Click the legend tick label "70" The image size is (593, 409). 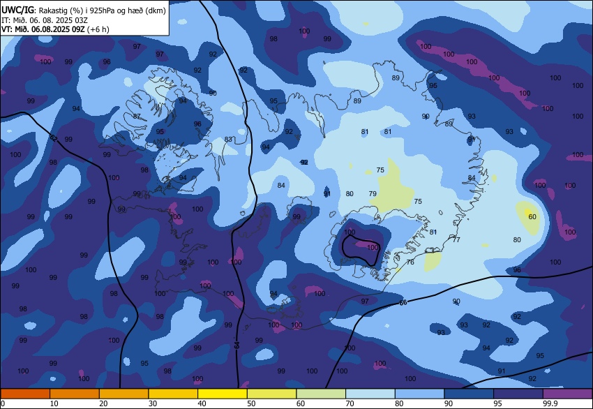click(x=350, y=403)
